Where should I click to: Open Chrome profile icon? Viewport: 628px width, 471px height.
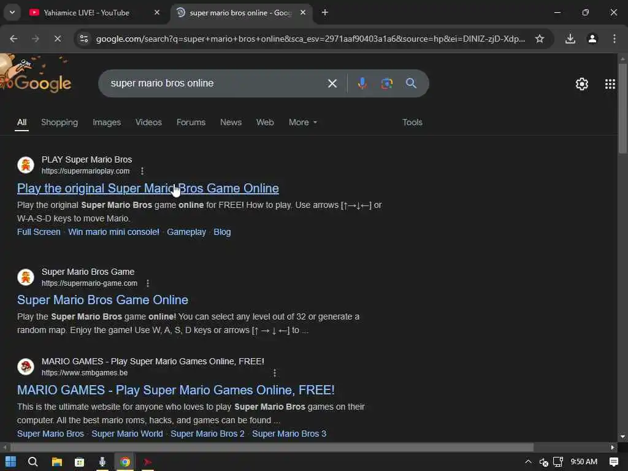(x=592, y=39)
